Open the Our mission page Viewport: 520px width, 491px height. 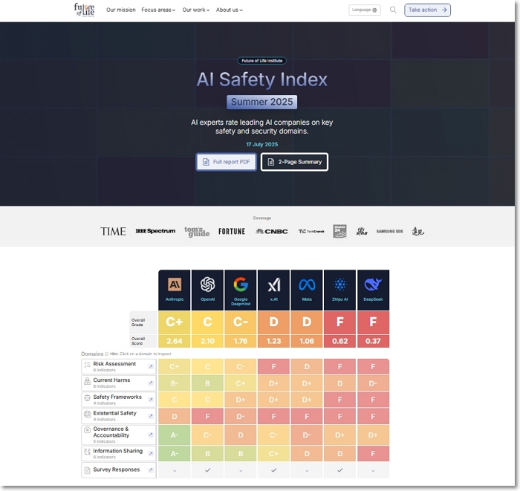(120, 10)
